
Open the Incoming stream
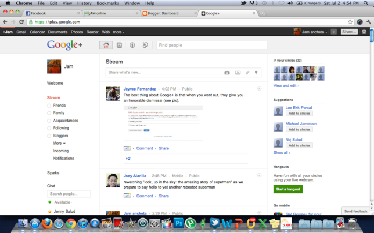click(x=61, y=151)
